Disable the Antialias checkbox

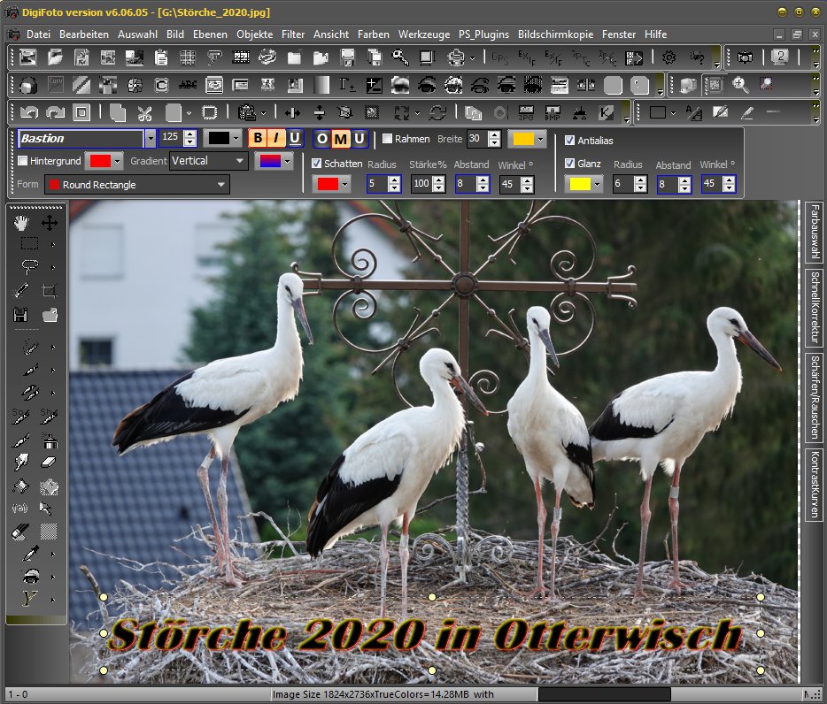570,141
